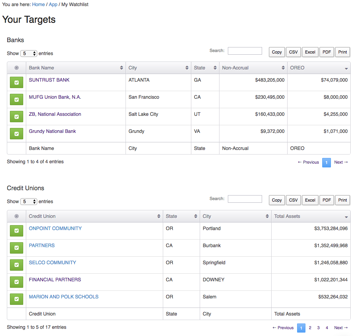The image size is (353, 336).
Task: Print the Credit Unions table
Action: click(342, 200)
